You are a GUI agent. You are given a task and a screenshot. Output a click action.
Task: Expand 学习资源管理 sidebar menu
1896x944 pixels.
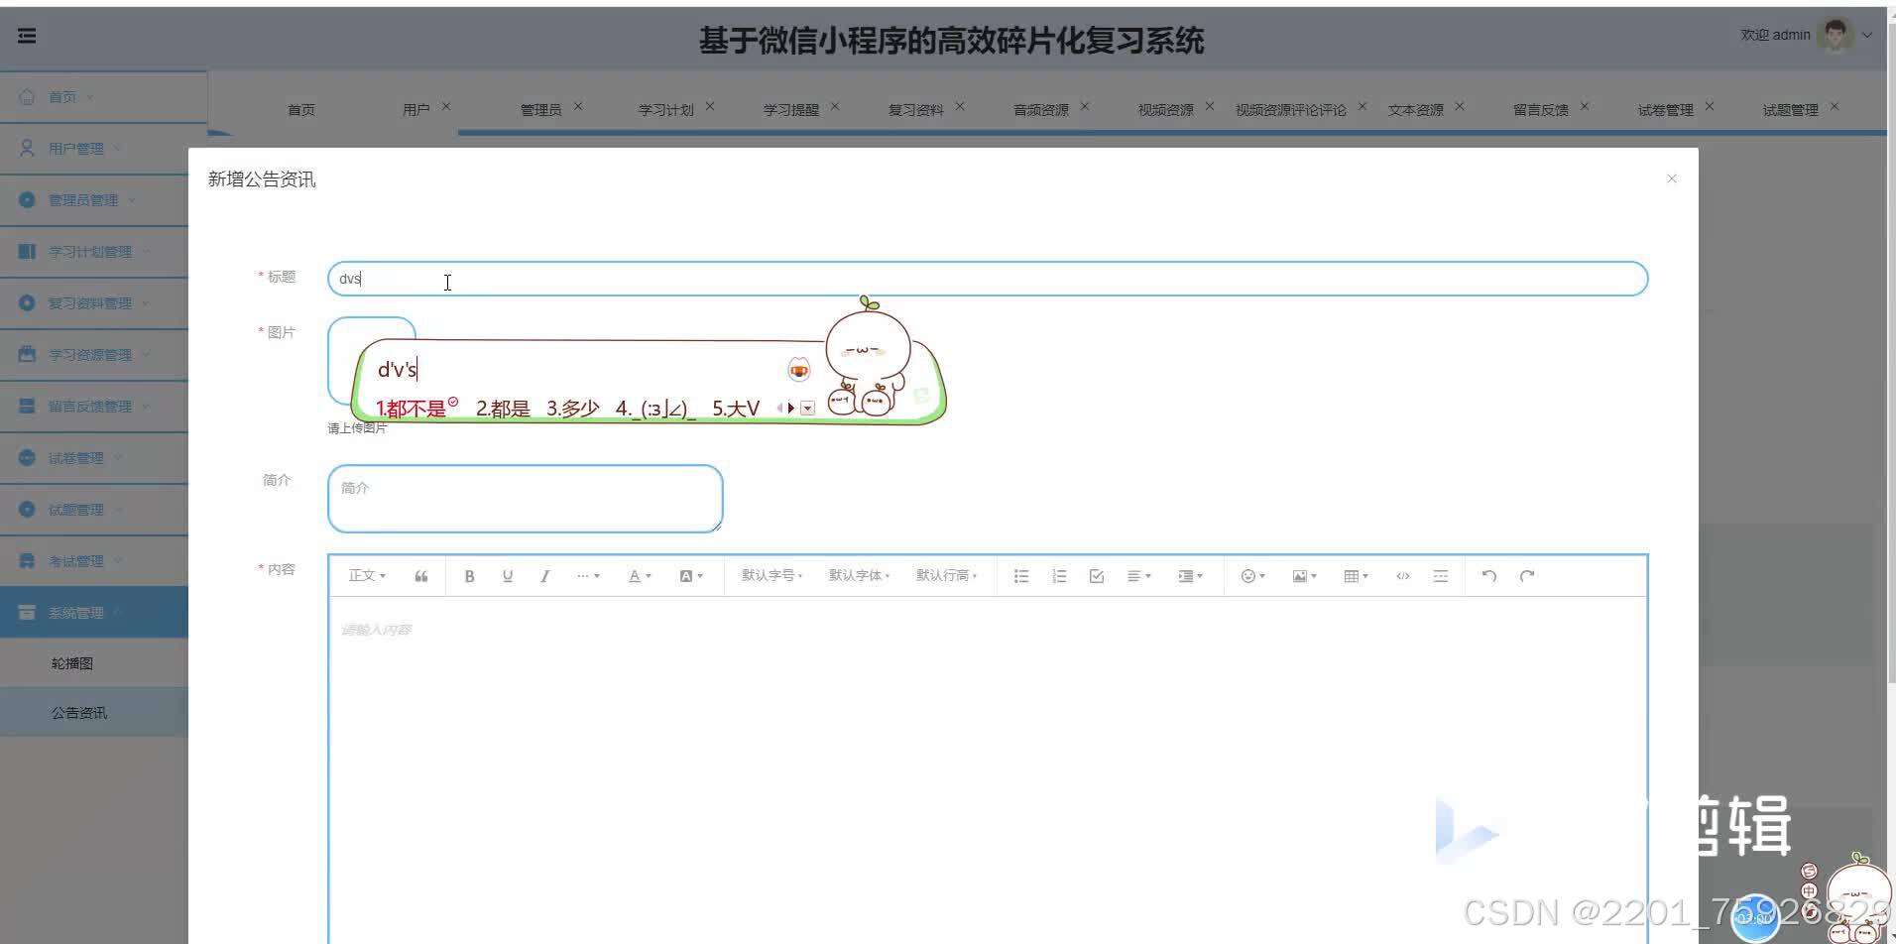[x=94, y=354]
